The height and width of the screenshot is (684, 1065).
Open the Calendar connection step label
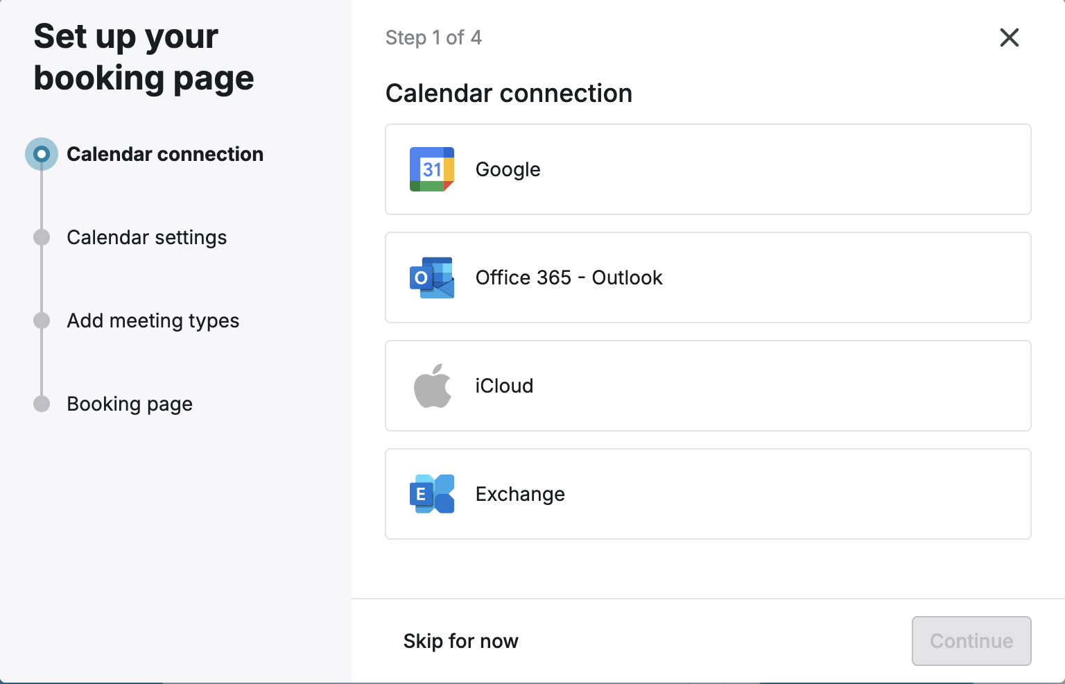(165, 154)
